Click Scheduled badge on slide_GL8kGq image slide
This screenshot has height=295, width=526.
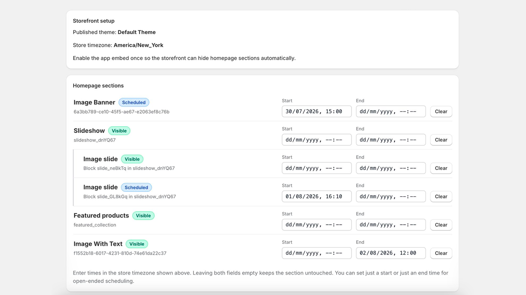click(136, 187)
